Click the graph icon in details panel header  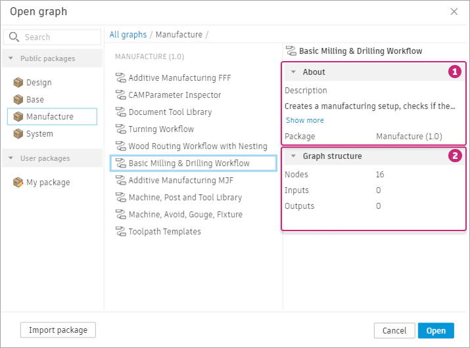291,51
